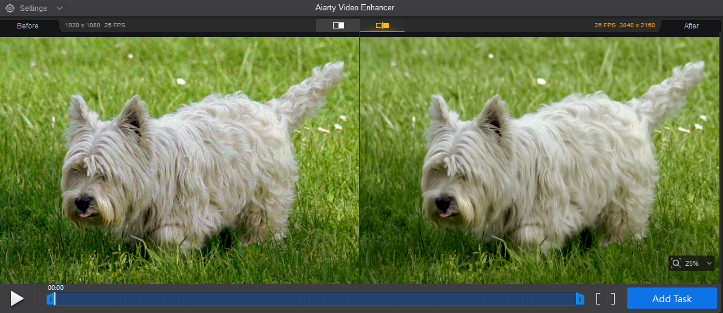Click the After enhanced preview frame
Screen dimensions: 723x313
click(539, 160)
